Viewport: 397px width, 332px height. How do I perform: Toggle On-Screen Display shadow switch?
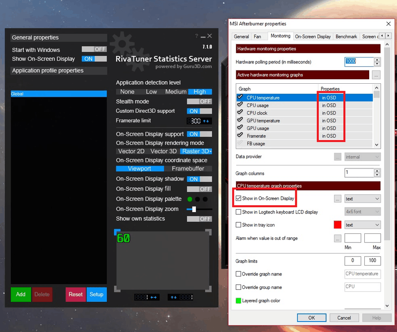(199, 179)
